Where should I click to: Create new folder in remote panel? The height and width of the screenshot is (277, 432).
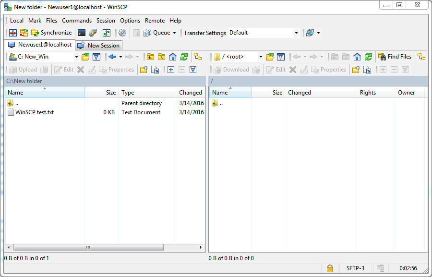(356, 70)
